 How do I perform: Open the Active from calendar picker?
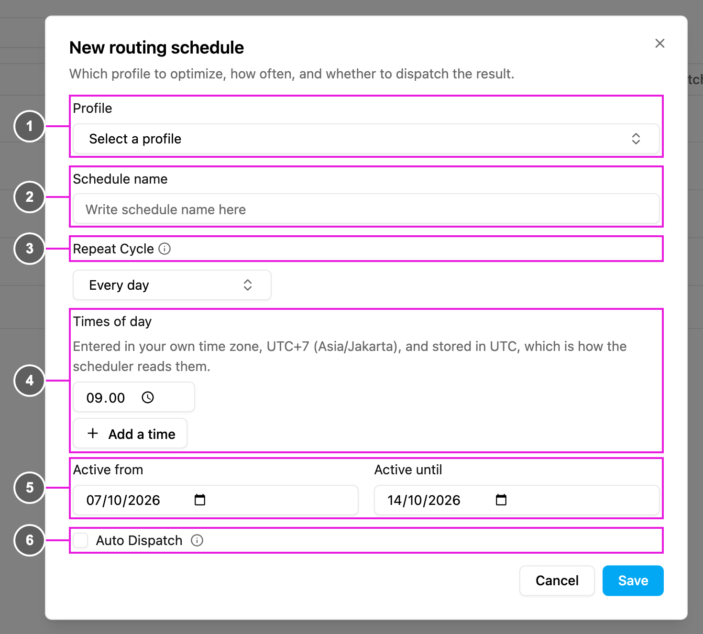[x=200, y=500]
